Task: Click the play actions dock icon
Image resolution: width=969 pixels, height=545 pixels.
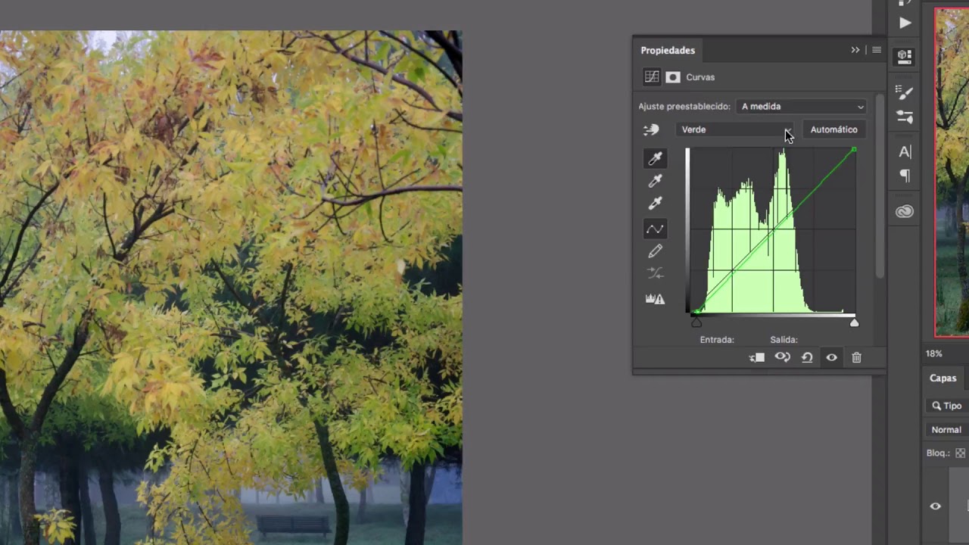Action: [x=905, y=23]
